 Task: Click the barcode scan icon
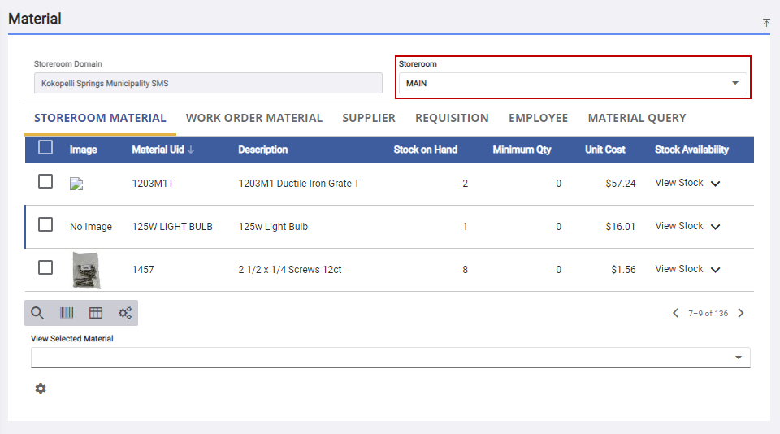tap(67, 313)
